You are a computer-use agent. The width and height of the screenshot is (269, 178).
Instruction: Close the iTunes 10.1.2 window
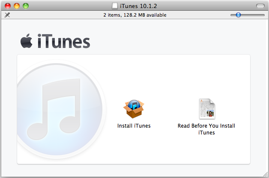coord(8,6)
